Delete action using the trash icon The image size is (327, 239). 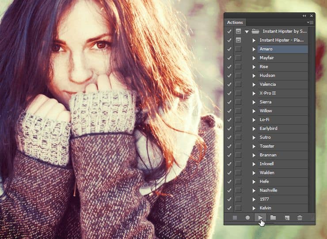click(300, 217)
